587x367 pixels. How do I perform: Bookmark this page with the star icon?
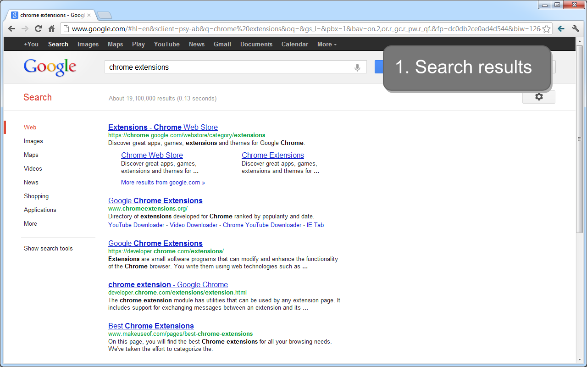[546, 29]
